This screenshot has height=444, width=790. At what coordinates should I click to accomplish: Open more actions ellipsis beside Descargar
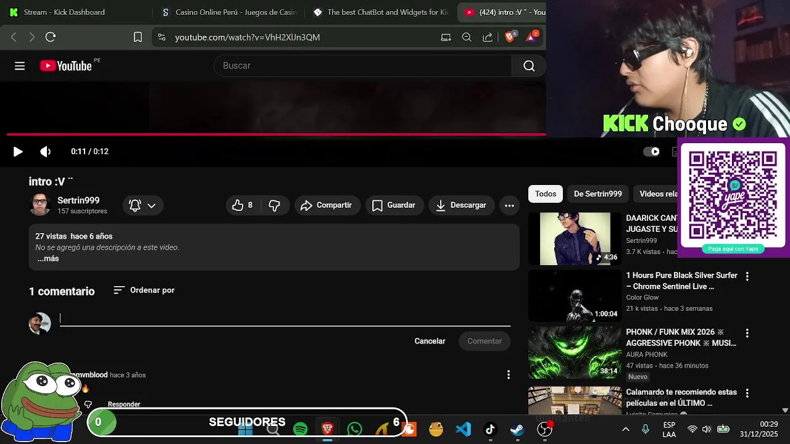(509, 205)
